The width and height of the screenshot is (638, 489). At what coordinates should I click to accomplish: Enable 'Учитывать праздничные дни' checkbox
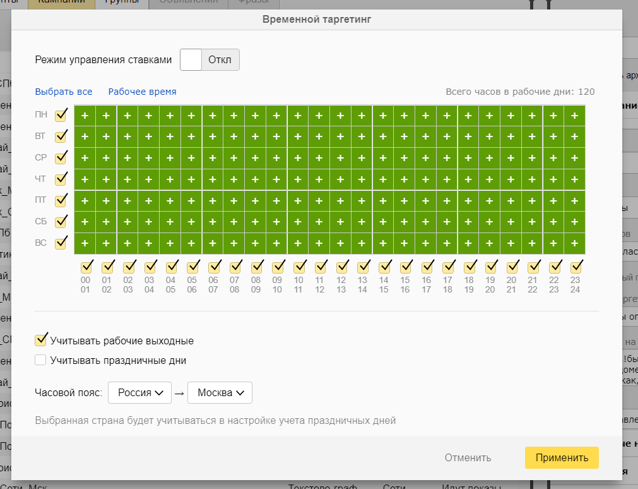(41, 361)
